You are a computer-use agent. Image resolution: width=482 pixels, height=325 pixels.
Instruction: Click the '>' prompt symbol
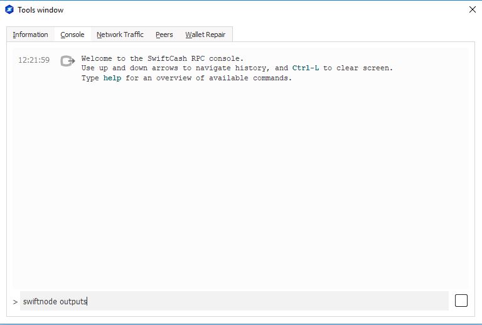point(15,302)
